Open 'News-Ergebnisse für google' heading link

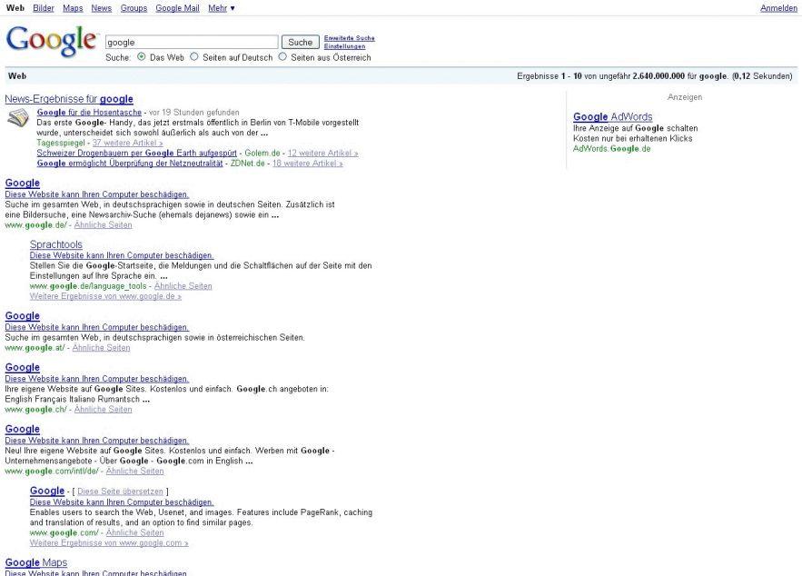click(69, 99)
